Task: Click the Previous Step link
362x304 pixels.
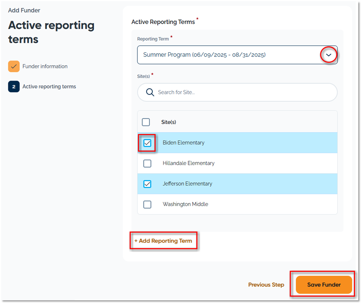Action: pyautogui.click(x=266, y=285)
